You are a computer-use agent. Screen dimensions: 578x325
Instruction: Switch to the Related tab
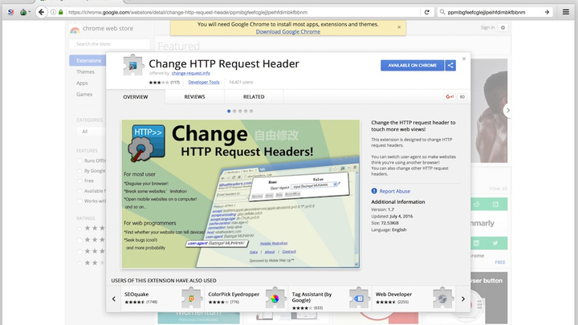click(x=254, y=97)
